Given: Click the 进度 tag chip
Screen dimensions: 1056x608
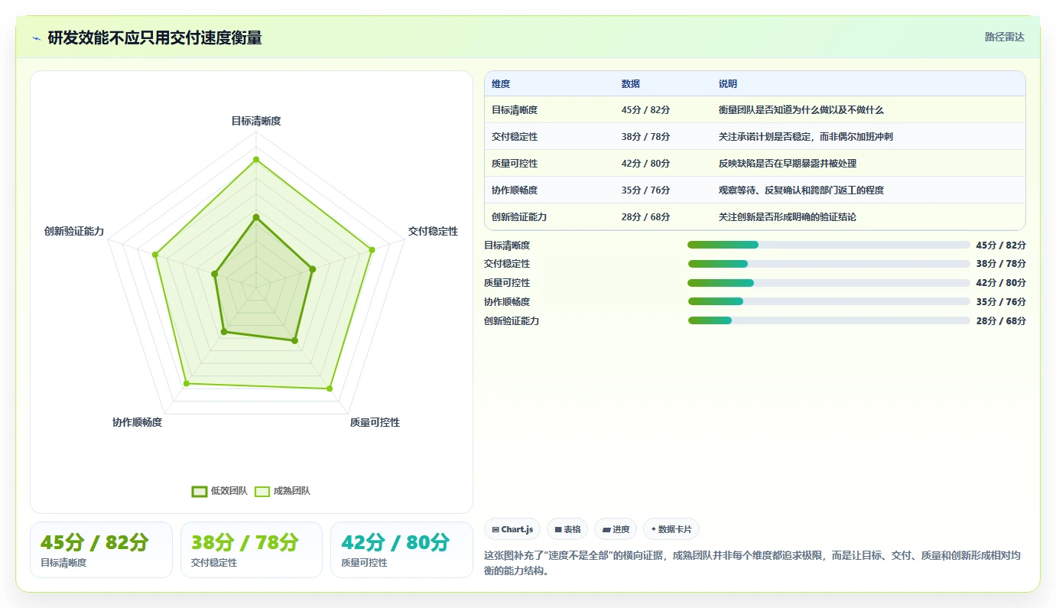Looking at the screenshot, I should tap(616, 529).
